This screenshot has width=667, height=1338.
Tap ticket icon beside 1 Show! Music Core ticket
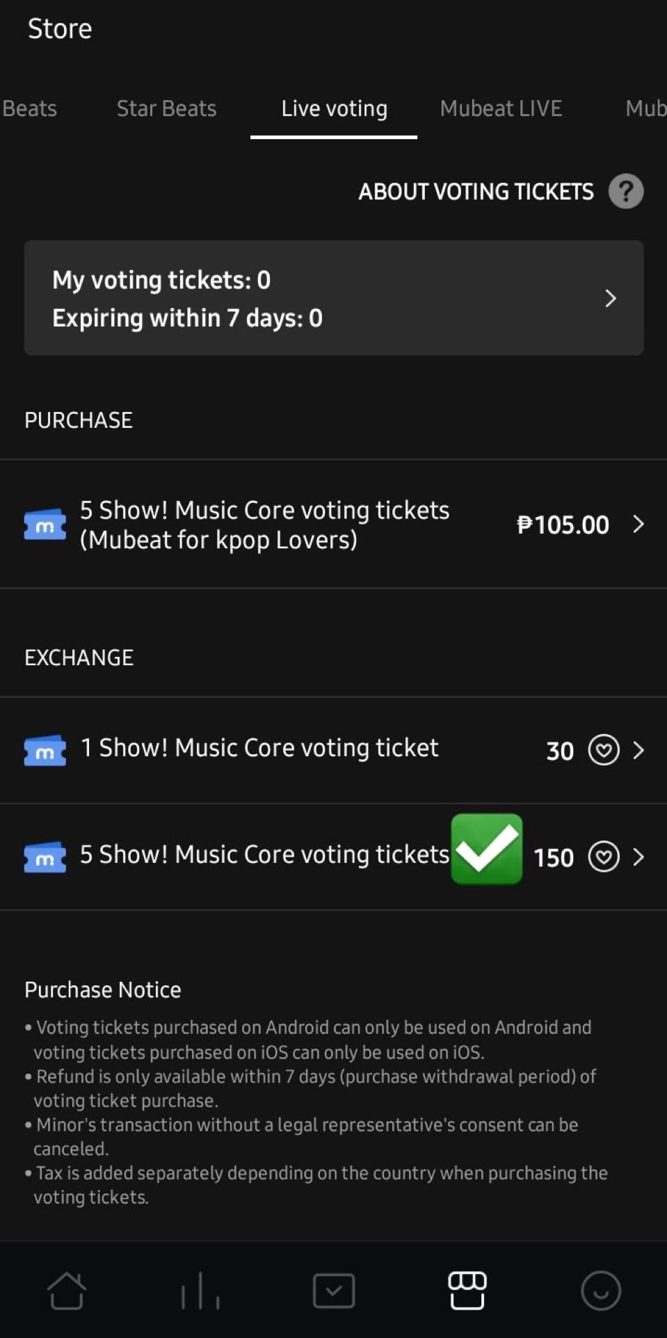(45, 751)
